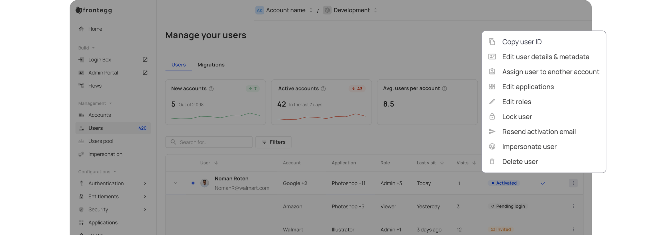This screenshot has width=661, height=235.
Task: Choose Delete user in the menu
Action: click(x=520, y=162)
